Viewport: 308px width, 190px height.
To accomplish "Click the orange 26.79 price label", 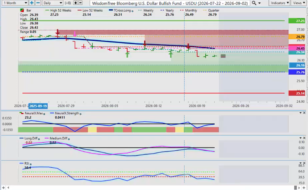I will pos(296,37).
